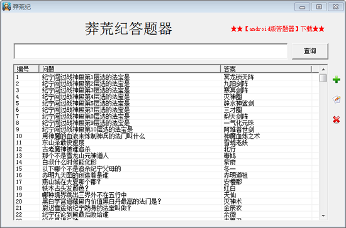346x228 pixels.
Task: Sort by the 答案 column header
Action: click(266, 69)
